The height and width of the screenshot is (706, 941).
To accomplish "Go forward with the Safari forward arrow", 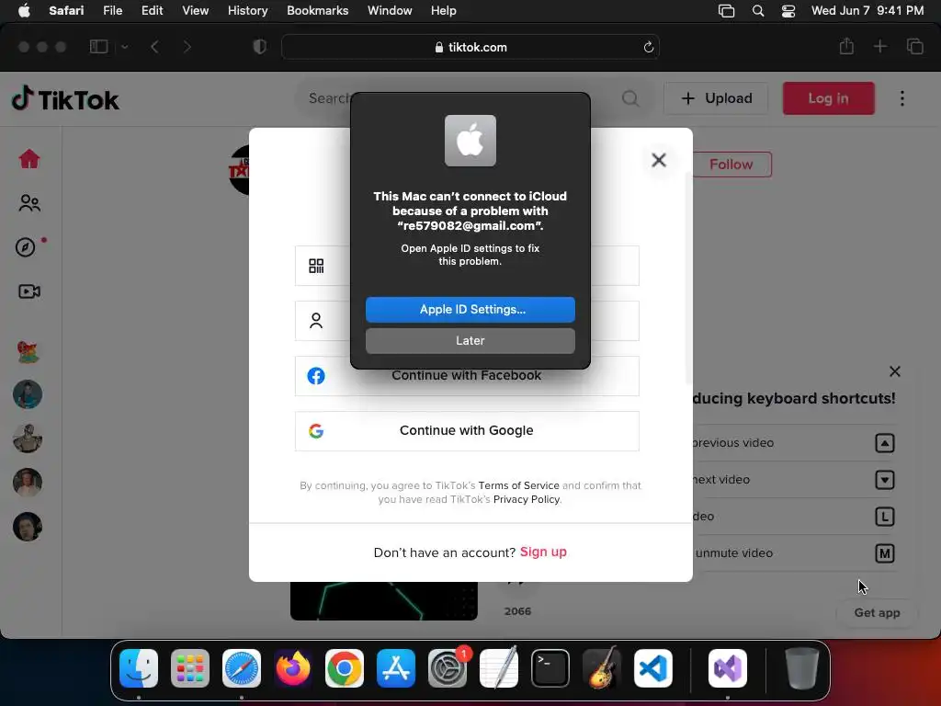I will pos(187,47).
